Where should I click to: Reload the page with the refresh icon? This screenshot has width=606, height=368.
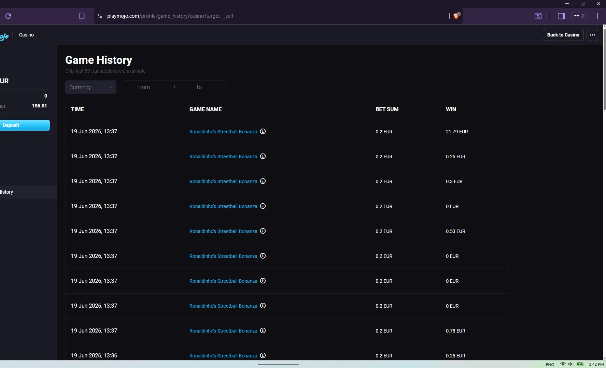point(8,16)
